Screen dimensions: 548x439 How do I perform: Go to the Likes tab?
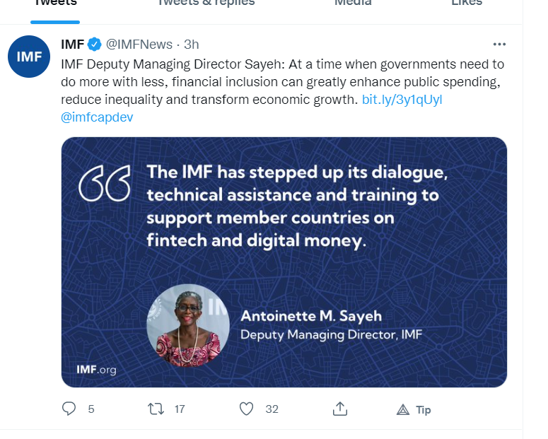point(466,3)
